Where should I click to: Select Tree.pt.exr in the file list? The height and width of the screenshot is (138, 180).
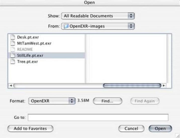(27, 62)
